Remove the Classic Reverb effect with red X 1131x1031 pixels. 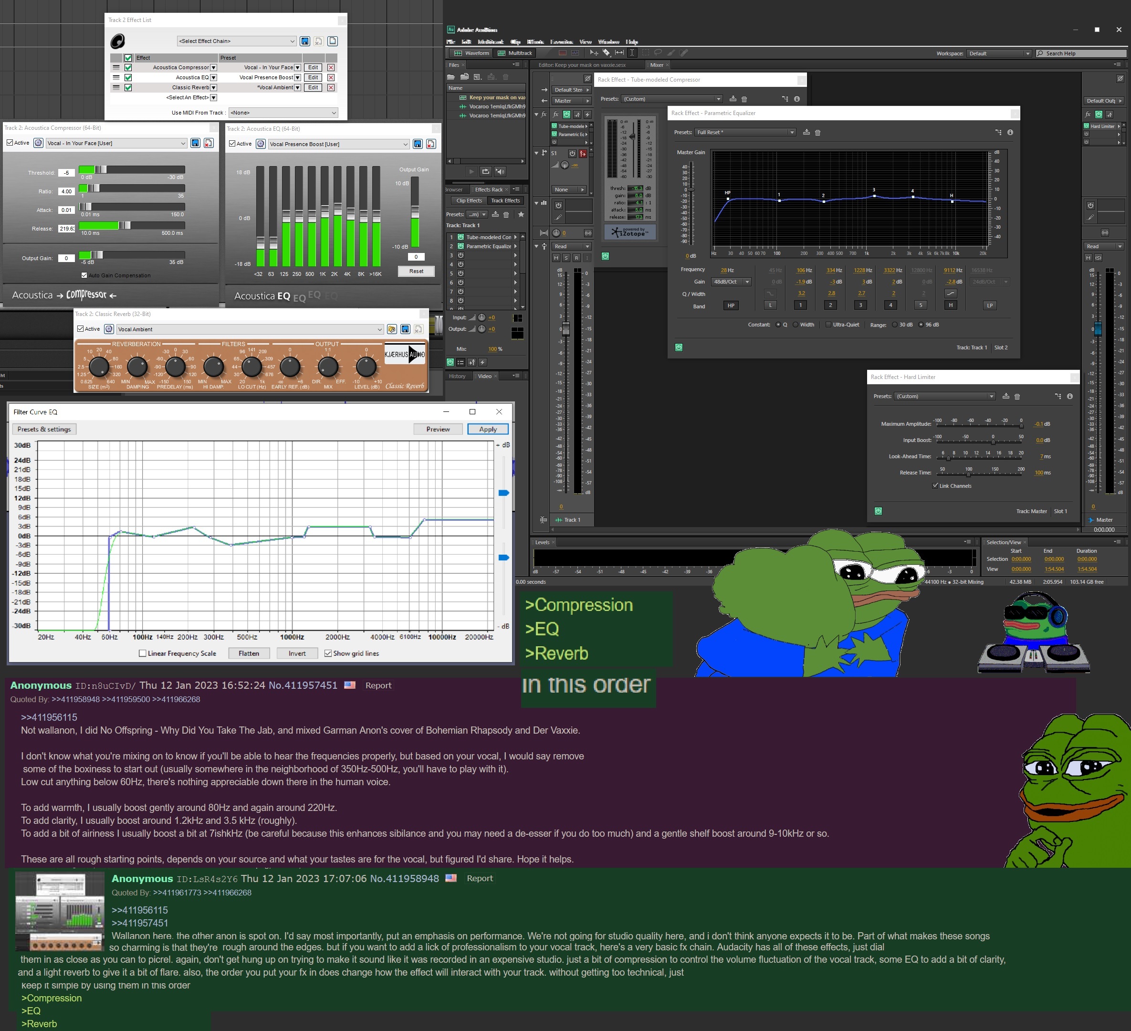pos(331,87)
